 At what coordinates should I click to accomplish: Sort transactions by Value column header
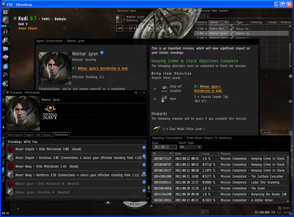pyautogui.click(x=209, y=153)
